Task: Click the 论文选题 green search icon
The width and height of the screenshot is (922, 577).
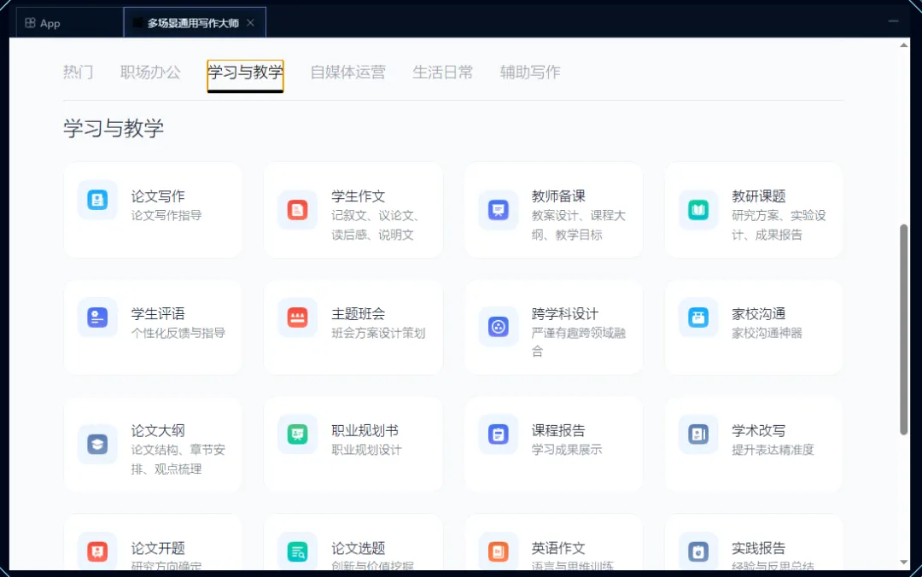Action: [298, 551]
